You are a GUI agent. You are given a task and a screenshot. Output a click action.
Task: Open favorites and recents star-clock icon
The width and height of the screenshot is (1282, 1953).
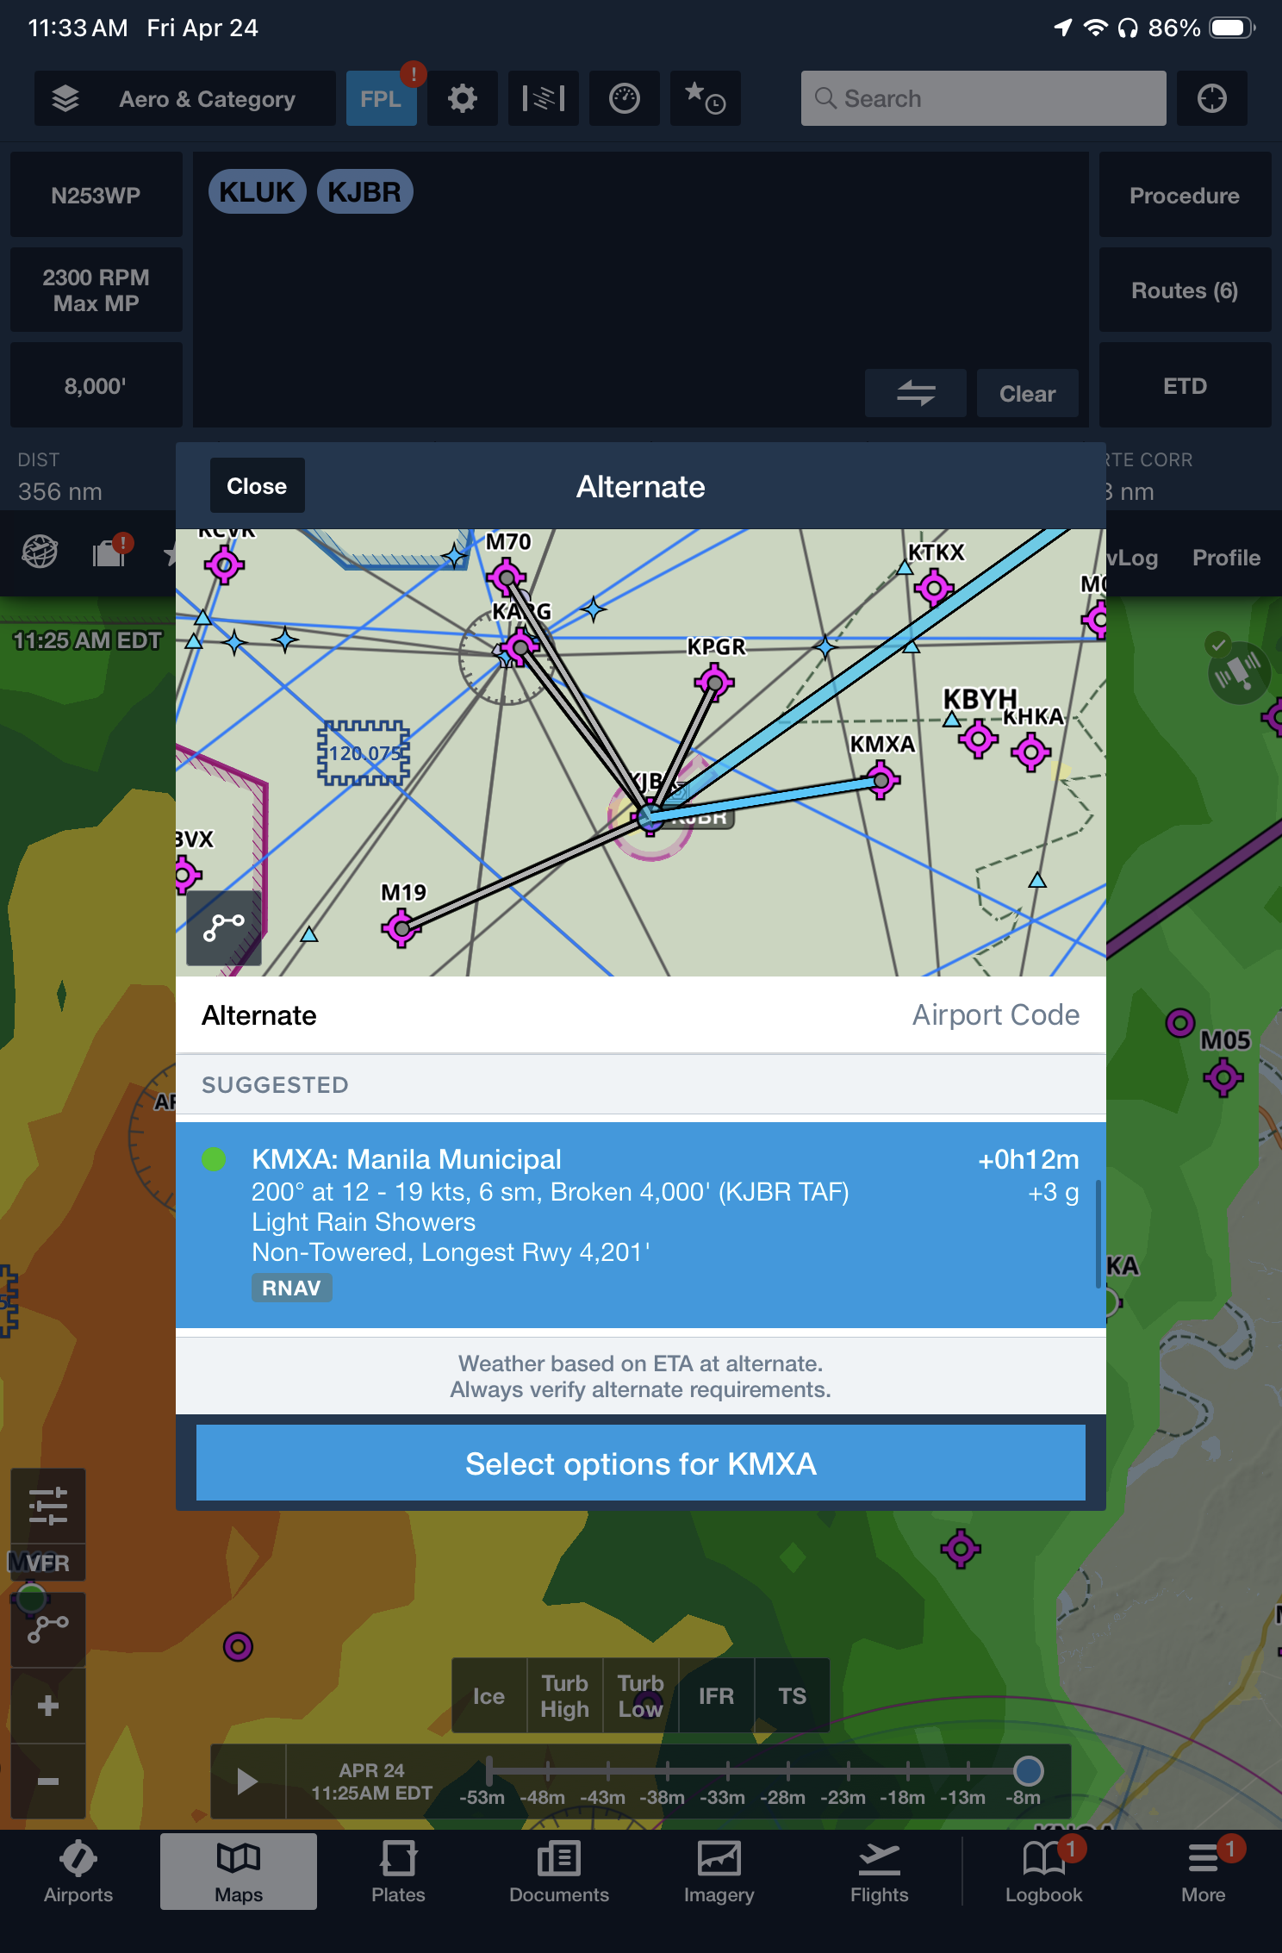pos(705,99)
